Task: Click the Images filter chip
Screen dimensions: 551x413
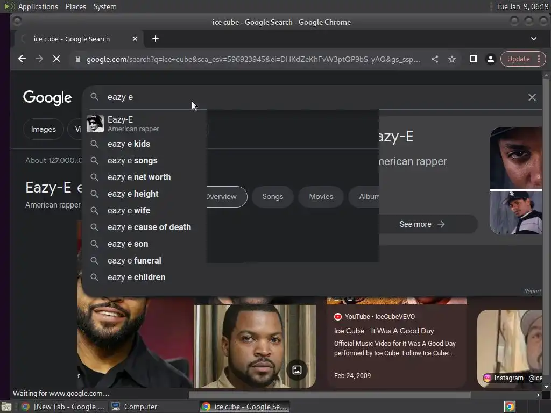Action: (43, 129)
